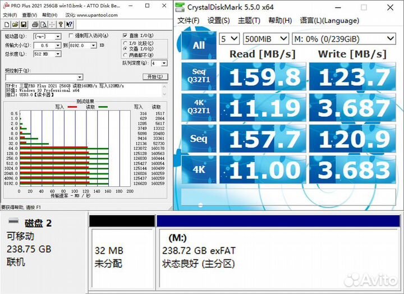Click the CrystalDiskMark title bar app icon
Screen dimensions: 404x294
click(x=180, y=7)
